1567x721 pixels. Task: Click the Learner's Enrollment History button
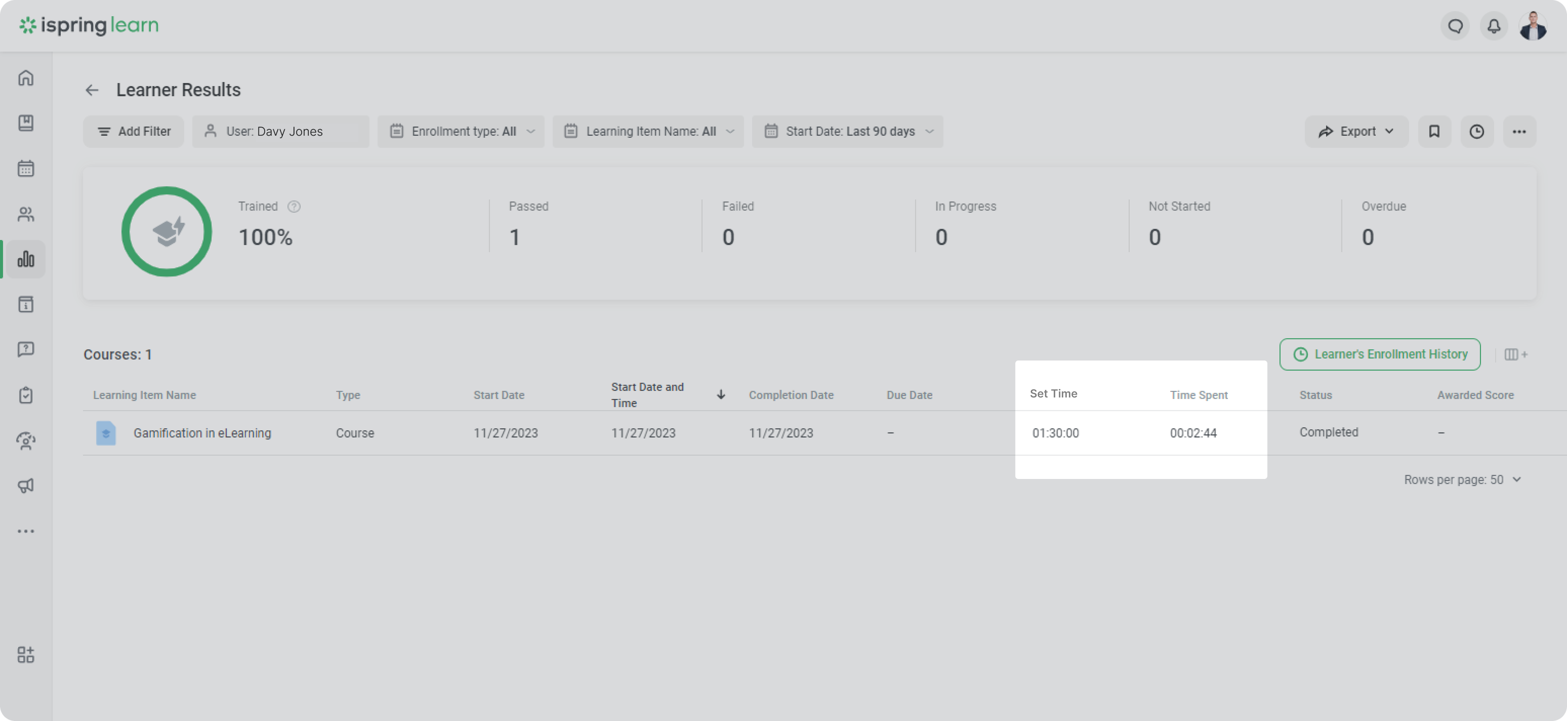coord(1380,354)
